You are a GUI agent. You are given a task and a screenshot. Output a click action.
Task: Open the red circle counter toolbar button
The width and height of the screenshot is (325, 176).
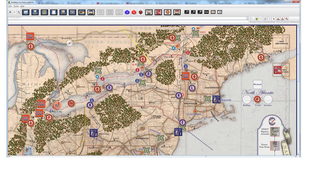click(168, 12)
